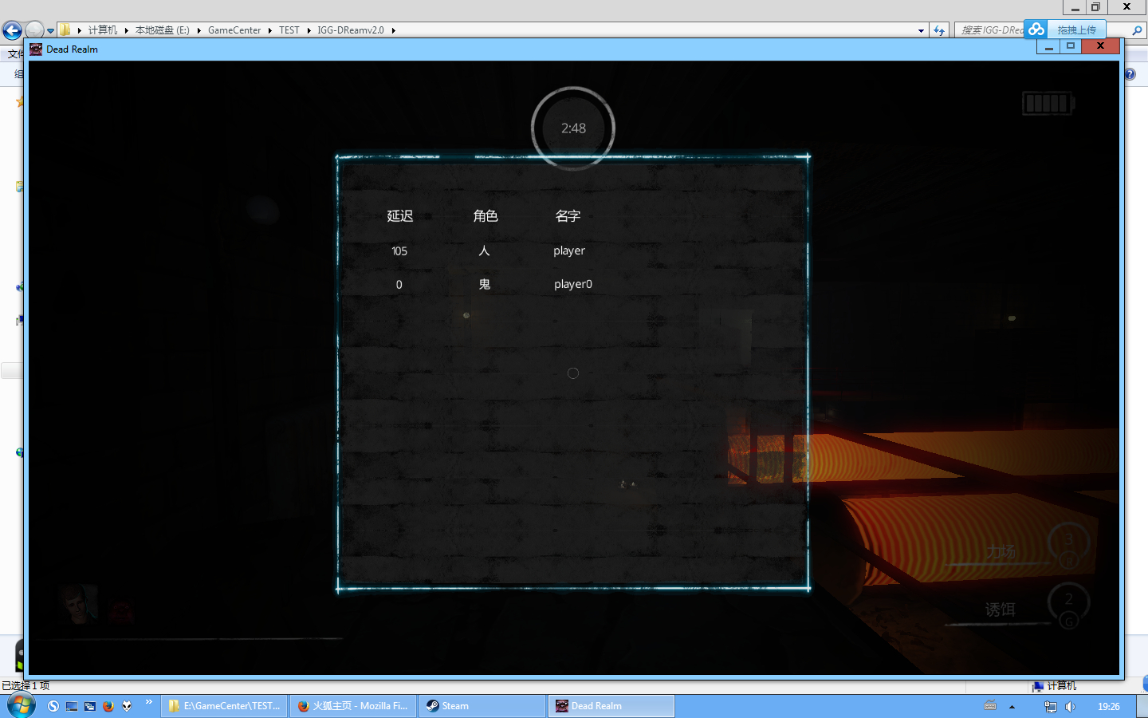This screenshot has width=1148, height=718.
Task: Click the latency value 0 for player0
Action: tap(399, 285)
